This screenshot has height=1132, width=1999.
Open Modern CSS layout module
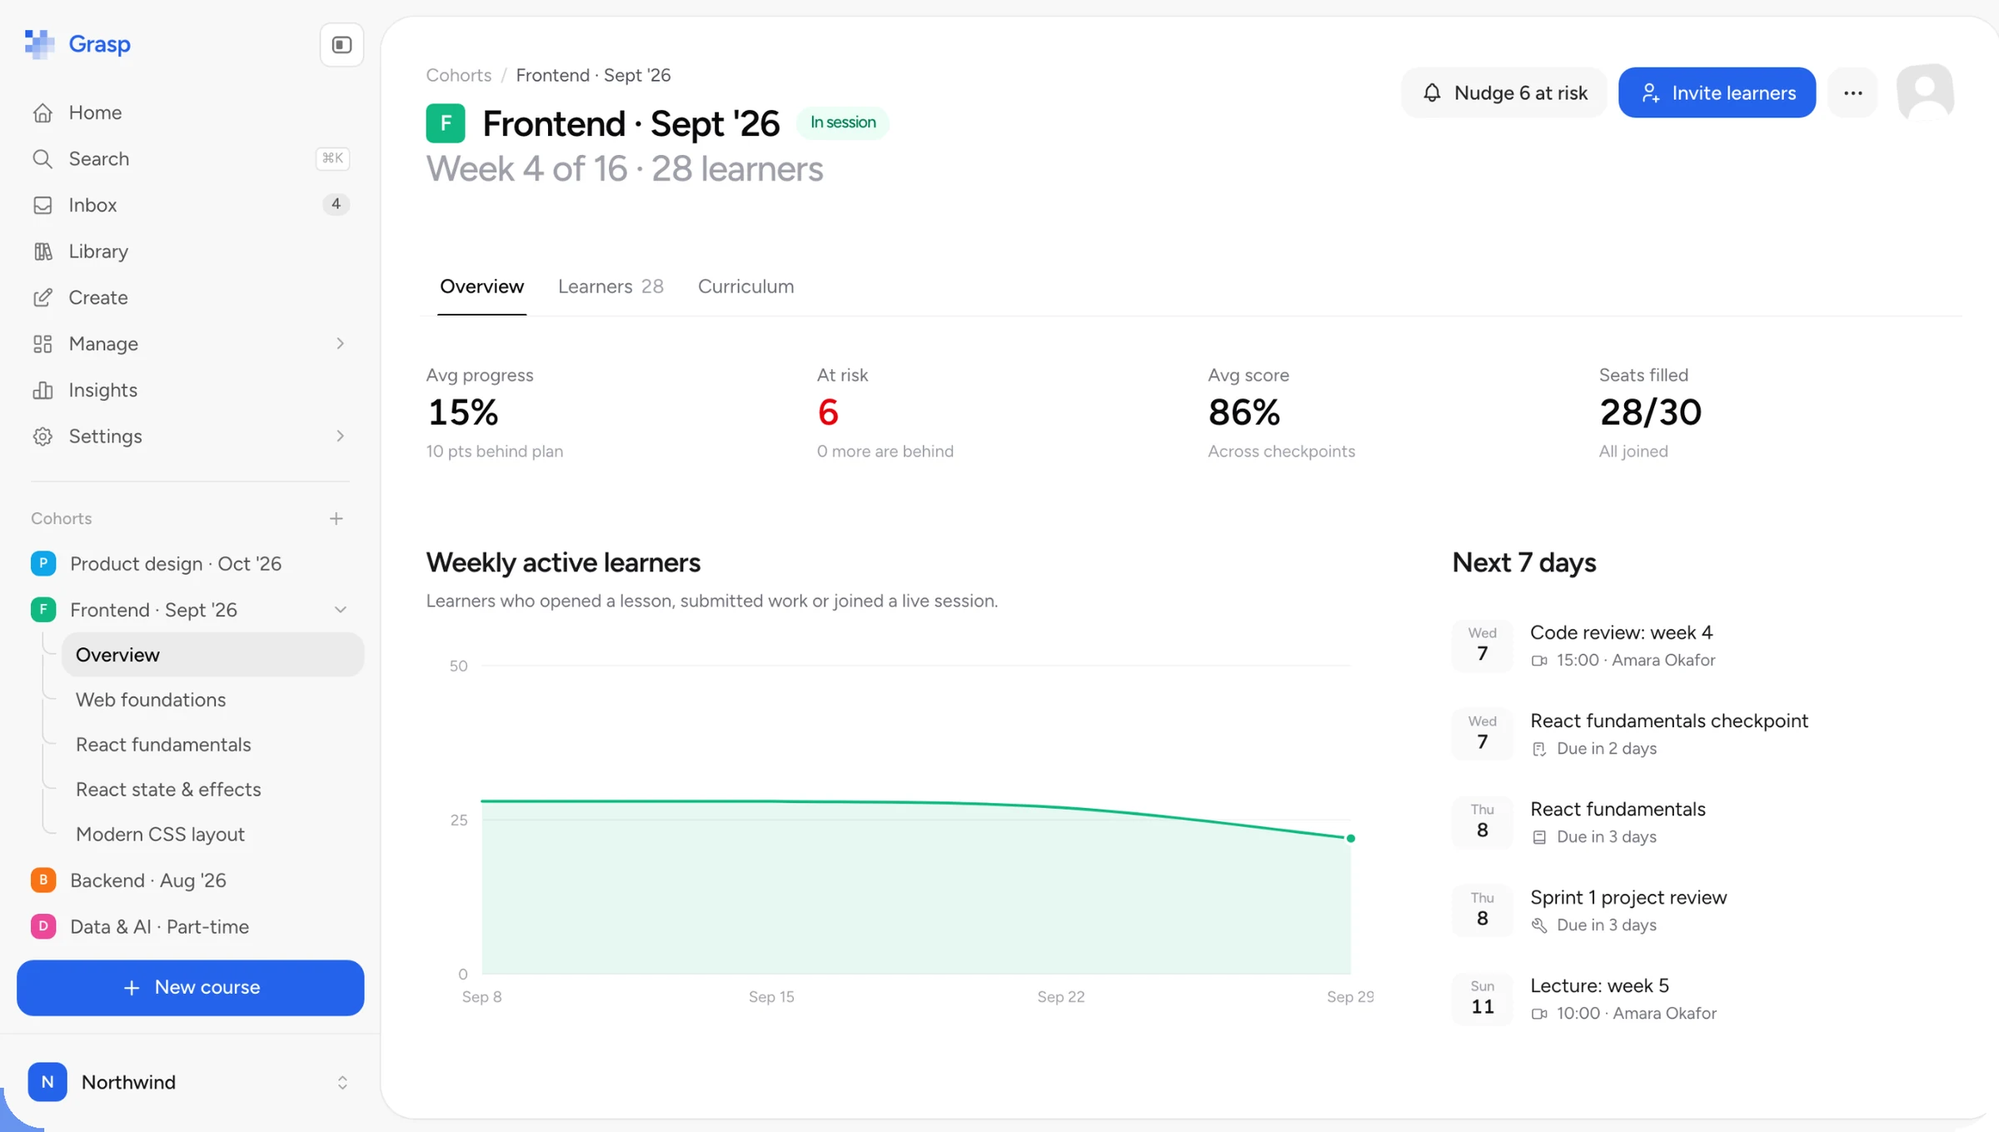(x=212, y=835)
